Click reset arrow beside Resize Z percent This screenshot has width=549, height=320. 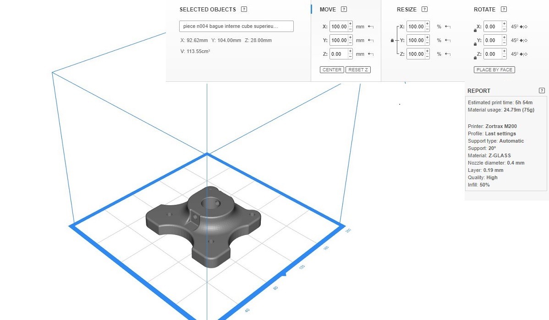point(448,54)
